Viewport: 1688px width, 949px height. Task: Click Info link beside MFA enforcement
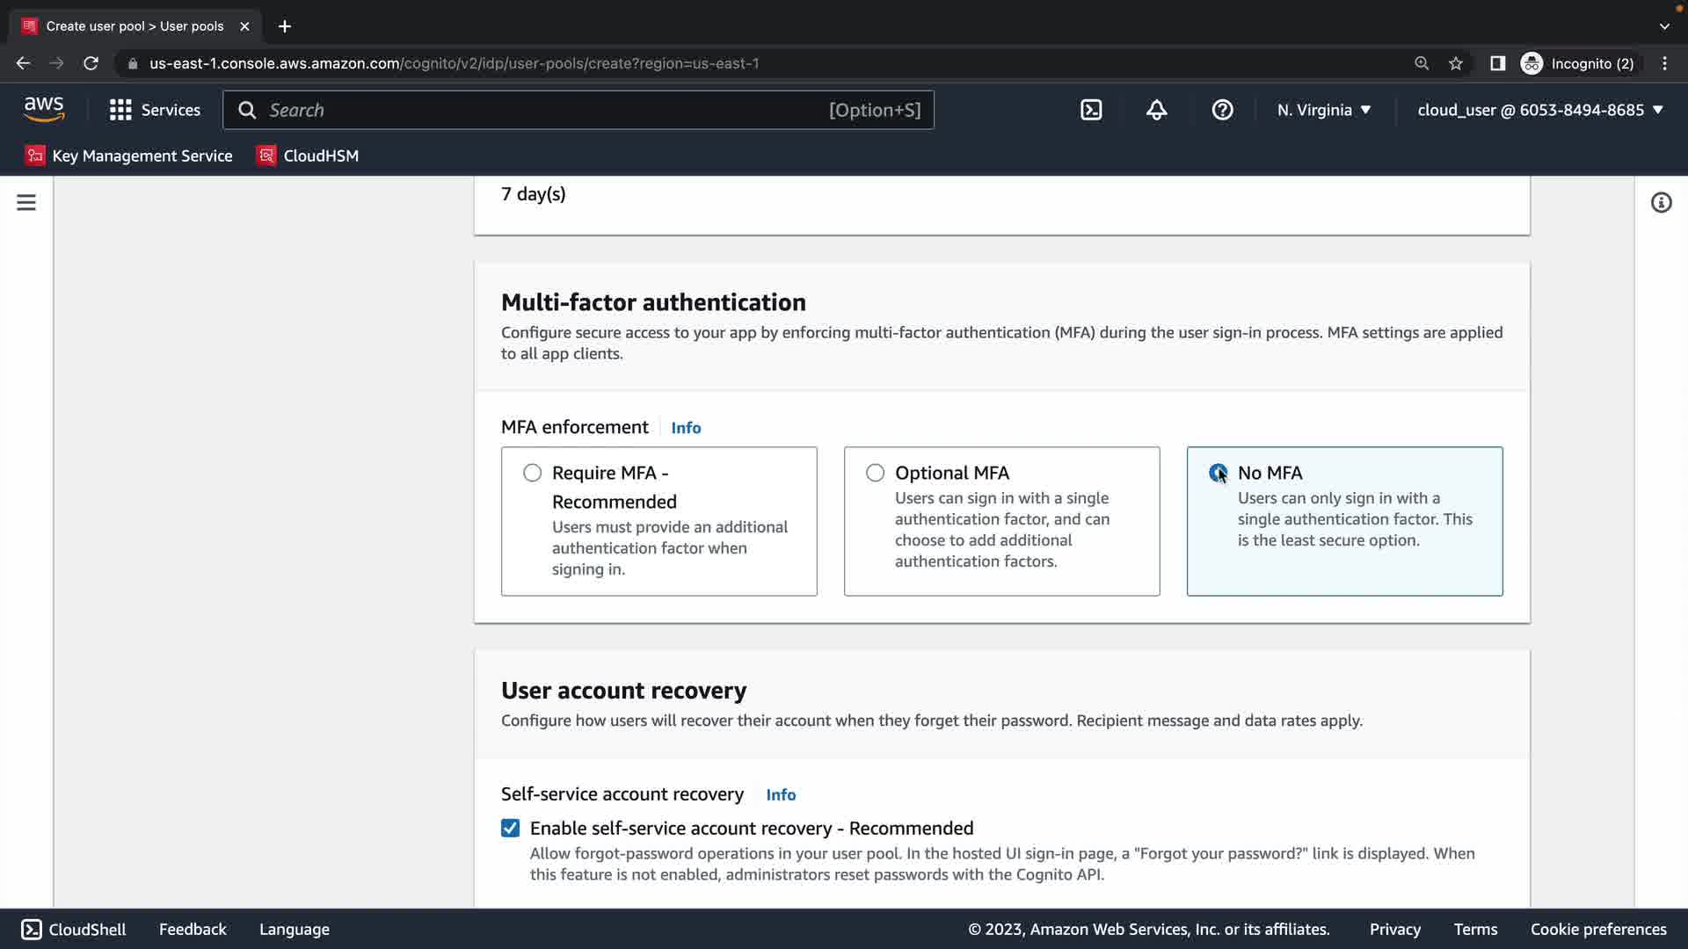click(686, 428)
